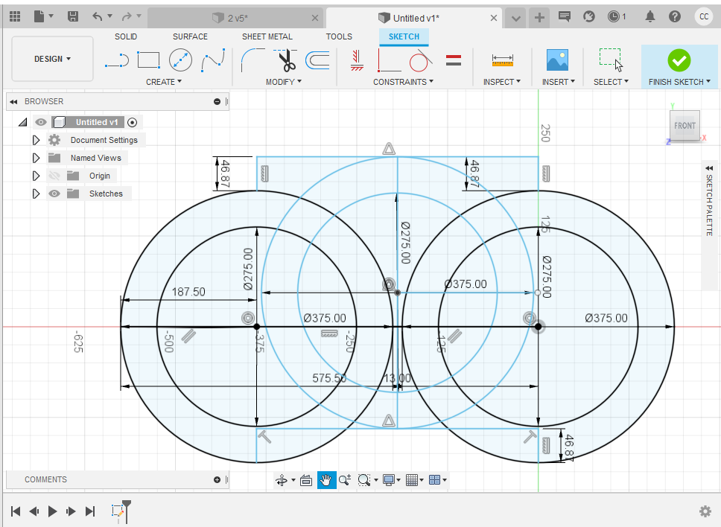Switch to the Sheet Metal tab
This screenshot has height=527, width=721.
pos(267,36)
